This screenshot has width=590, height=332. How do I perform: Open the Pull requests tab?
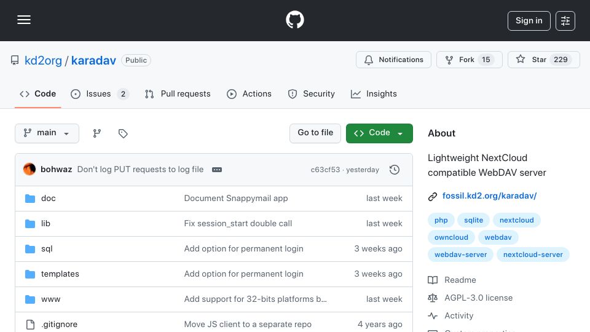[178, 93]
